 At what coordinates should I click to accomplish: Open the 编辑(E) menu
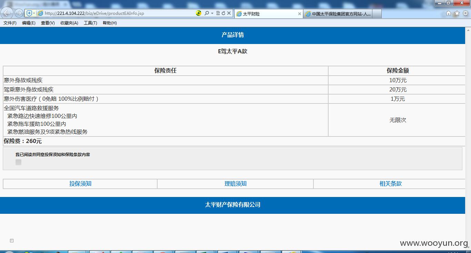pos(29,23)
